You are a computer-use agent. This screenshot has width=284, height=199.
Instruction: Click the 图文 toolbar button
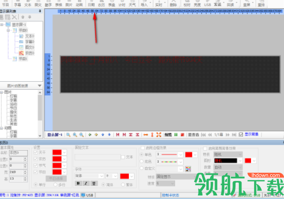pos(38,3)
